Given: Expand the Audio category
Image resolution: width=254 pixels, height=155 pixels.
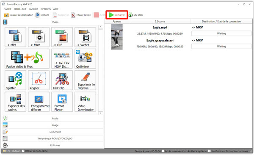Looking at the screenshot, I should [53, 118].
